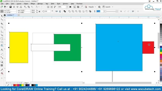Select the Zoom tool in toolbox
Image resolution: width=162 pixels, height=91 pixels.
click(x=2, y=27)
